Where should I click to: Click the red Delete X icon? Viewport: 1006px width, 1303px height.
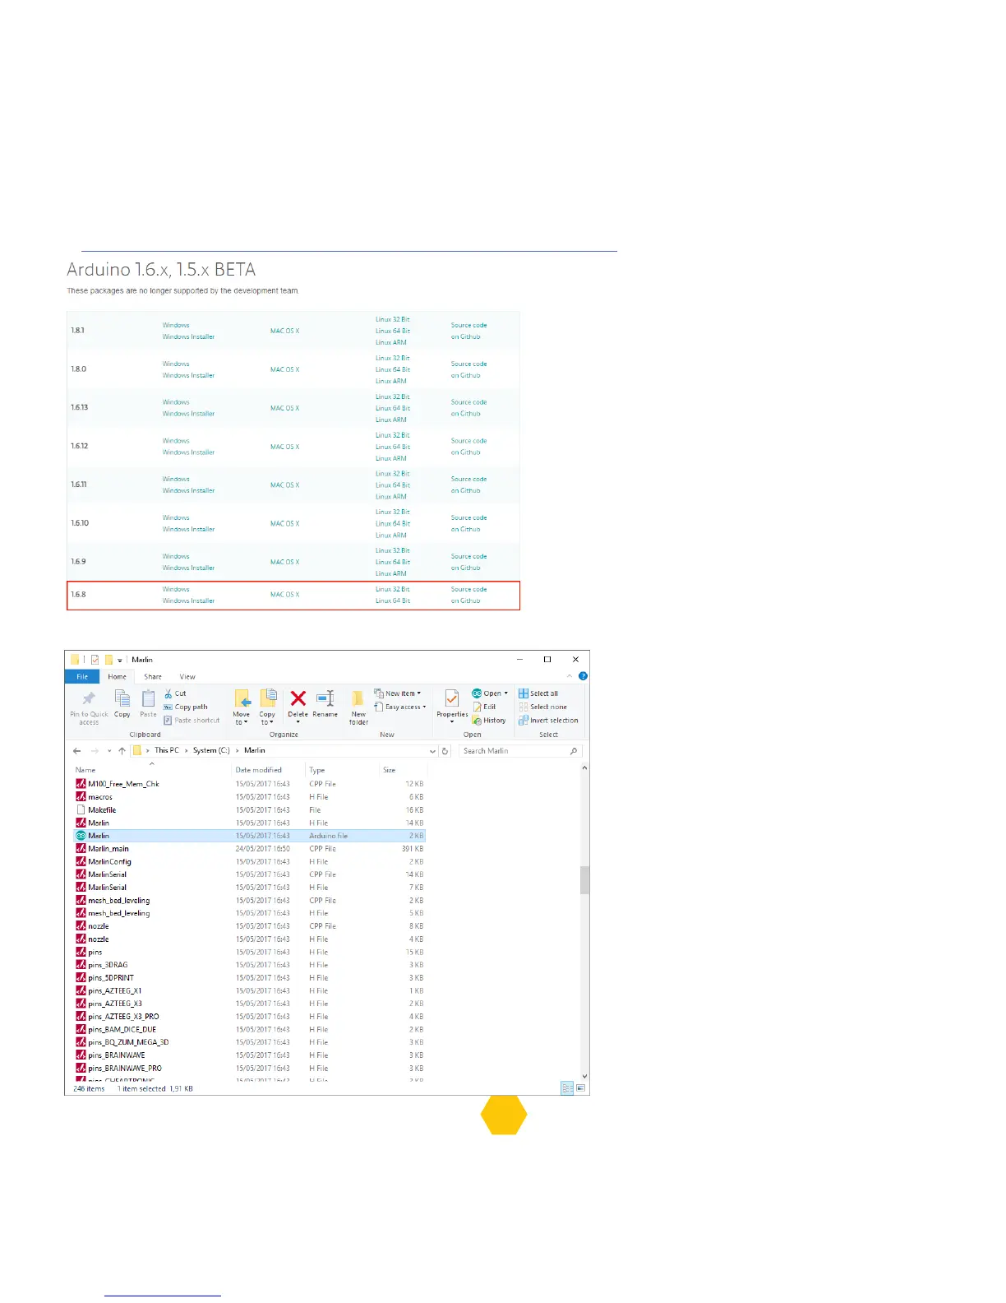tap(298, 698)
